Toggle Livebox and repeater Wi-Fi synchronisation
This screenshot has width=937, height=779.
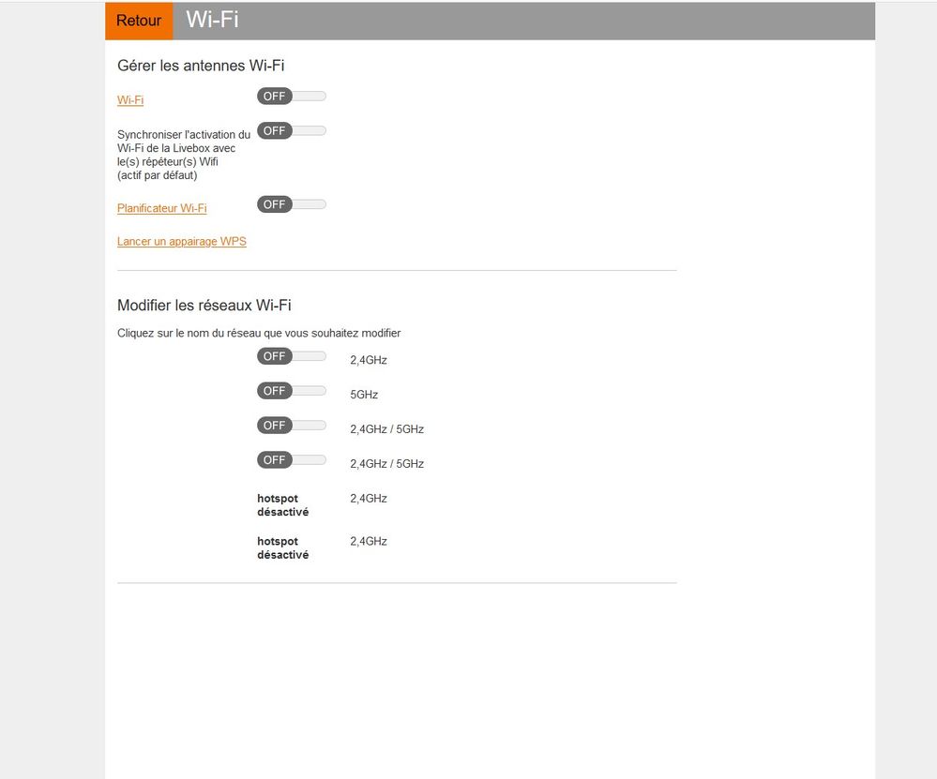tap(292, 131)
